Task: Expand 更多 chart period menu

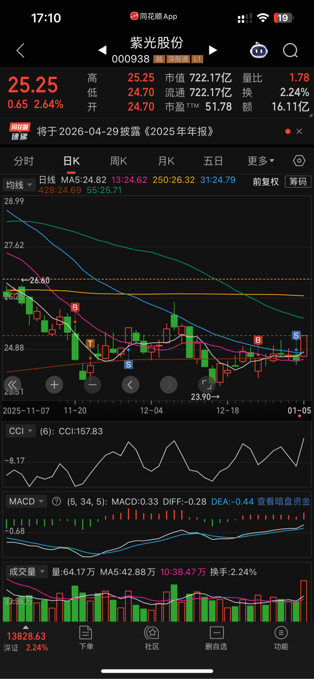Action: (260, 161)
